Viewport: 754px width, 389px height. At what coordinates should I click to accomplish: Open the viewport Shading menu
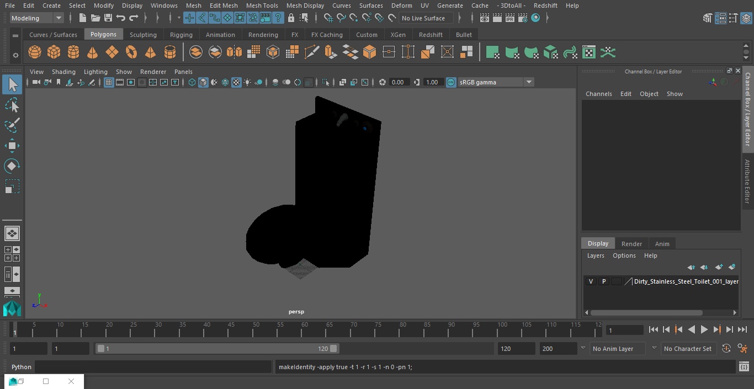(63, 72)
